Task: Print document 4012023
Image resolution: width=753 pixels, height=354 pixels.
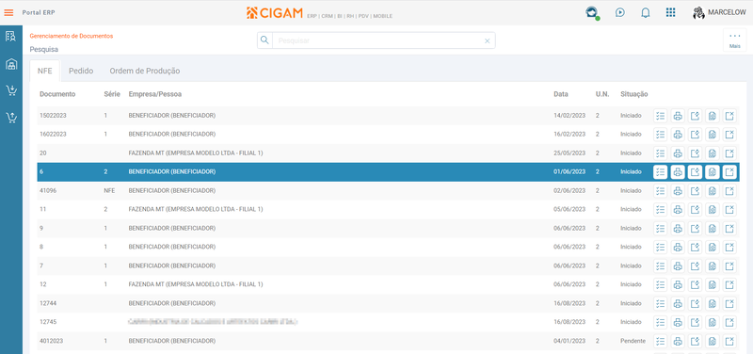Action: click(x=678, y=341)
